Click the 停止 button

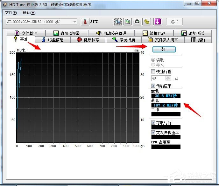(164, 49)
